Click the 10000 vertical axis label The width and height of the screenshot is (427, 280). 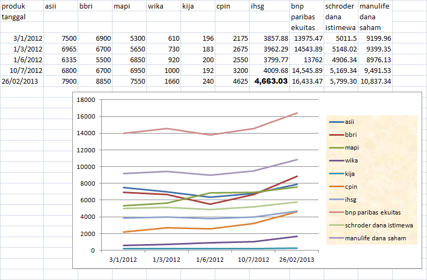pyautogui.click(x=86, y=167)
